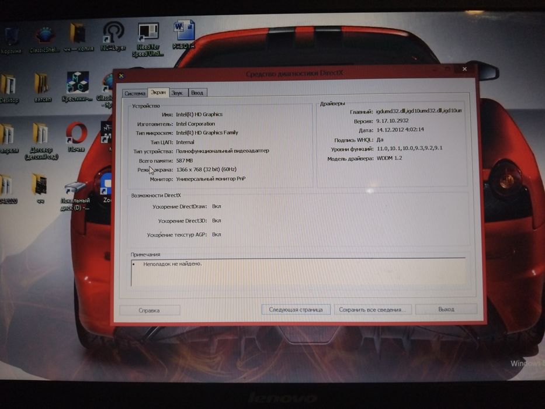Open the Ввод tab
545x409 pixels.
(197, 92)
